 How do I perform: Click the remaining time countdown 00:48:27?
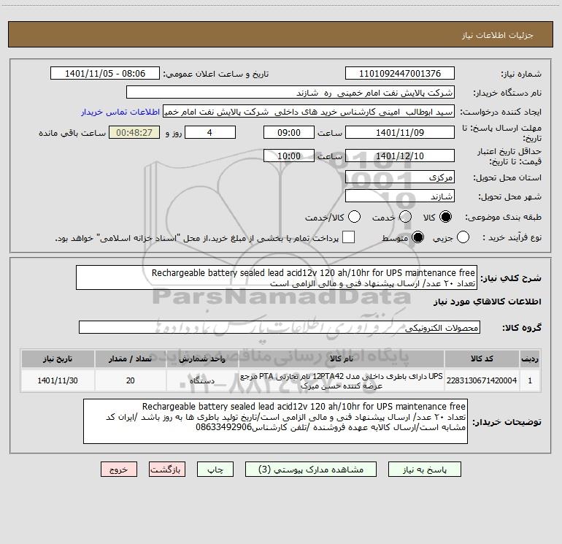coord(134,132)
